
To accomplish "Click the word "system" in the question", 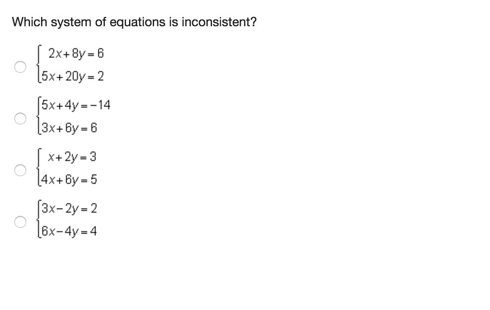I will tap(71, 23).
